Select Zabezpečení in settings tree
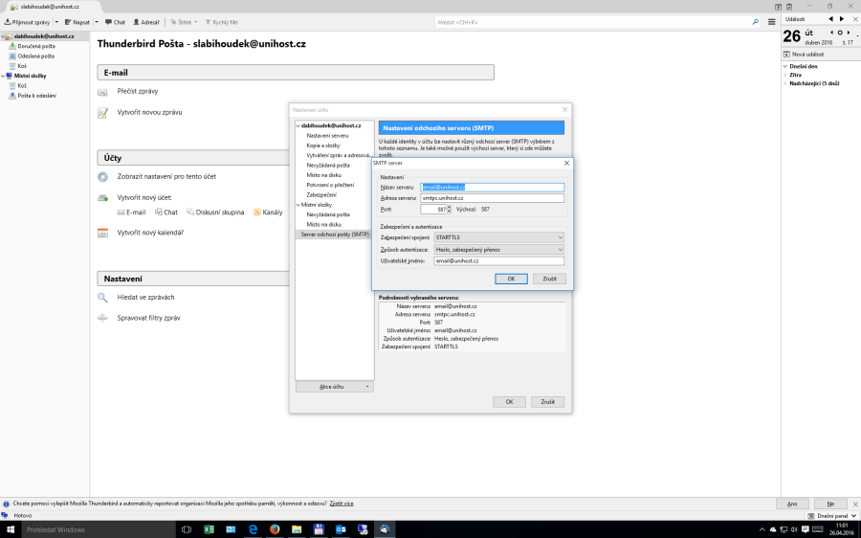This screenshot has height=538, width=861. (x=321, y=195)
